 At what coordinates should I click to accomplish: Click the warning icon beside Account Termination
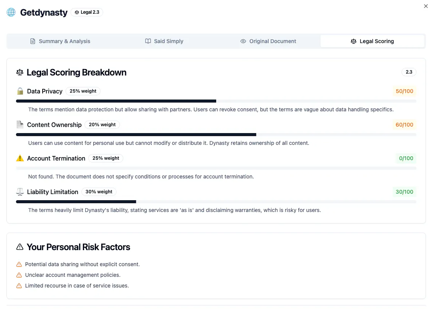[x=20, y=158]
